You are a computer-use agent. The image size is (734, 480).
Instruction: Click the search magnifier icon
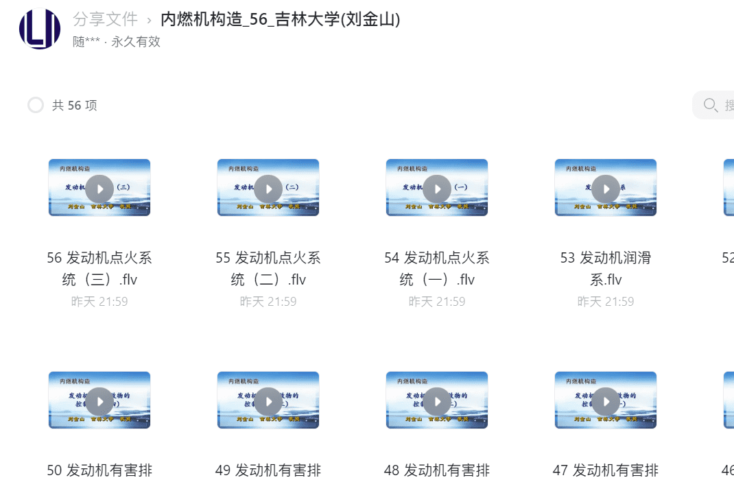point(711,105)
